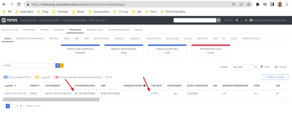Click browser address bar URL
292x115 pixels.
78,4
